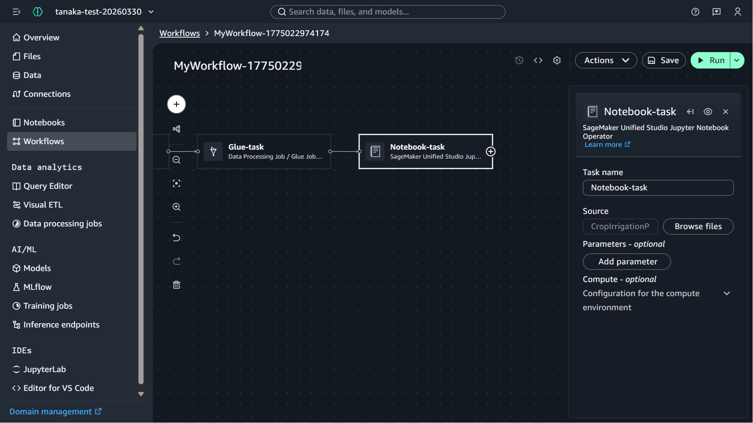Click the Notebook-task node notebook icon
This screenshot has height=423, width=753.
375,152
